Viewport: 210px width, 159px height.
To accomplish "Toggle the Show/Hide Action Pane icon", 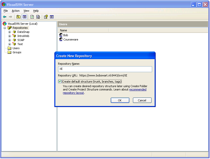I will 52,17.
